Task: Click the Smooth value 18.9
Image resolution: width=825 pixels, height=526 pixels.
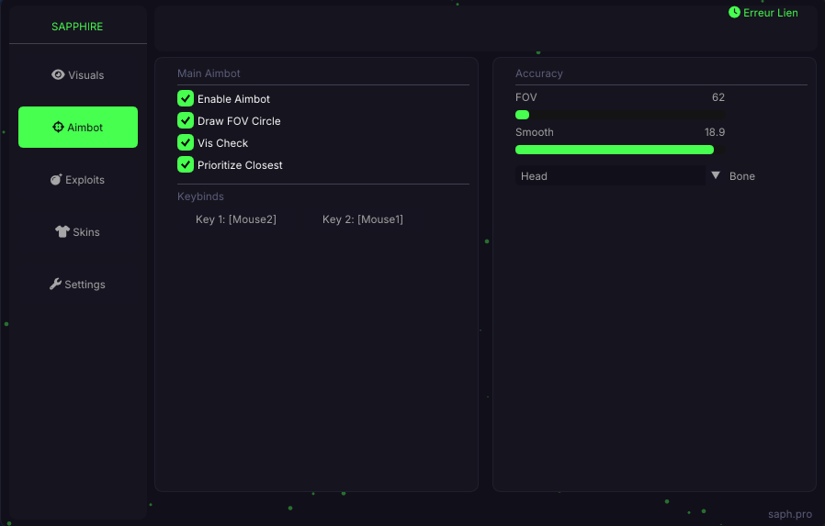Action: [x=715, y=132]
